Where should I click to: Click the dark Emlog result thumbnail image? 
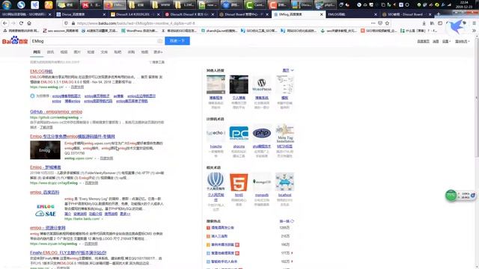(45, 149)
